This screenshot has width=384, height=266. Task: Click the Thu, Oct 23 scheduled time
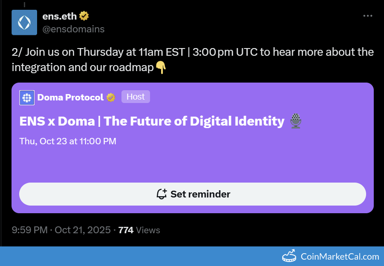68,141
